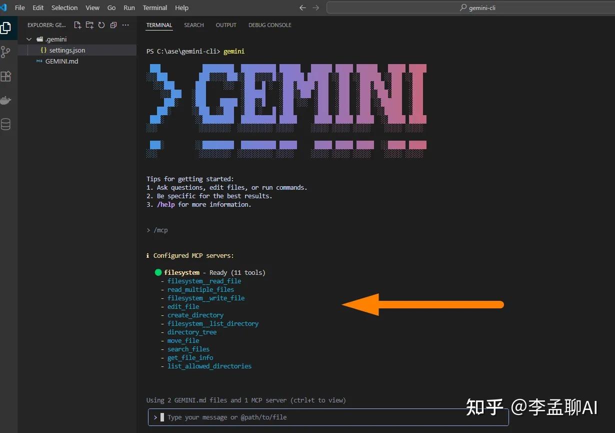Screen dimensions: 615x433
Task: Click the back navigation arrow
Action: 302,8
